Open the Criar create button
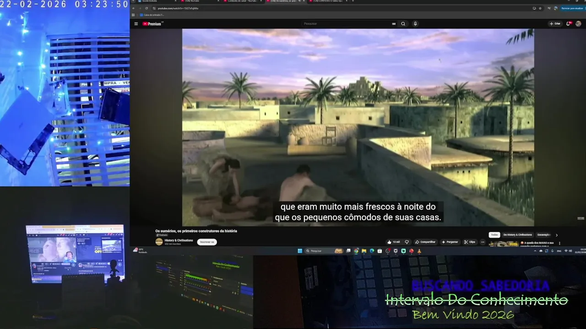Screen dimensions: 586x329 pyautogui.click(x=555, y=24)
